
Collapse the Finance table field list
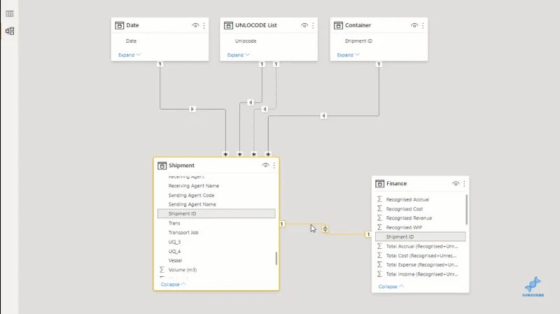[391, 287]
